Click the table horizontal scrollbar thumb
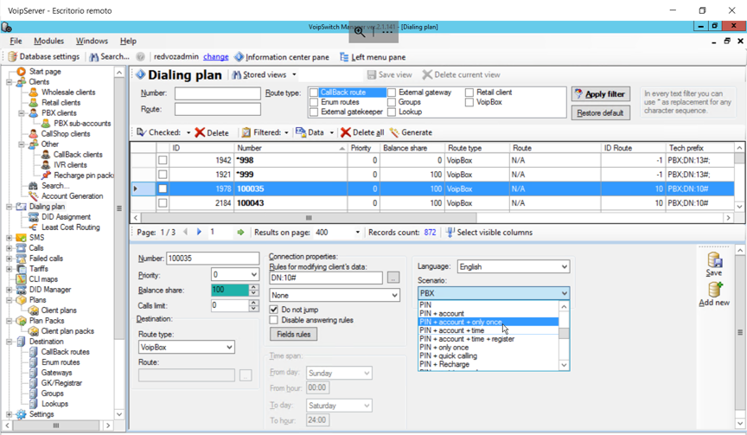This screenshot has height=435, width=747. [x=309, y=218]
